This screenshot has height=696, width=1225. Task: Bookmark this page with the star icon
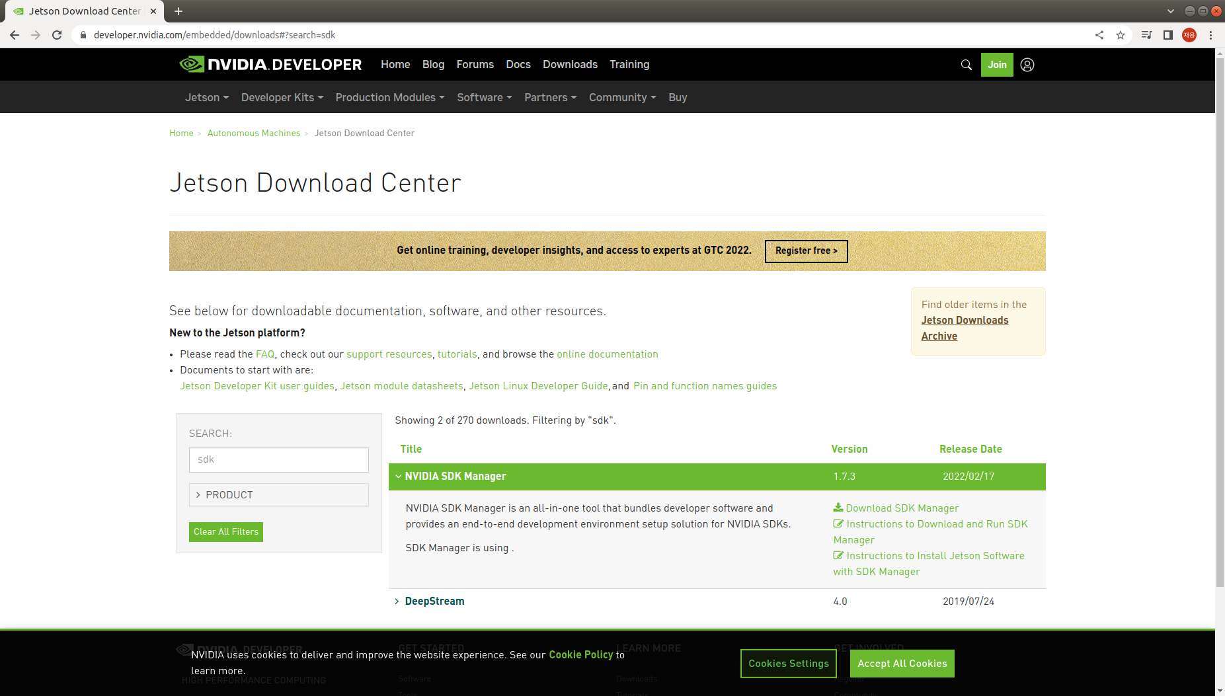coord(1121,35)
